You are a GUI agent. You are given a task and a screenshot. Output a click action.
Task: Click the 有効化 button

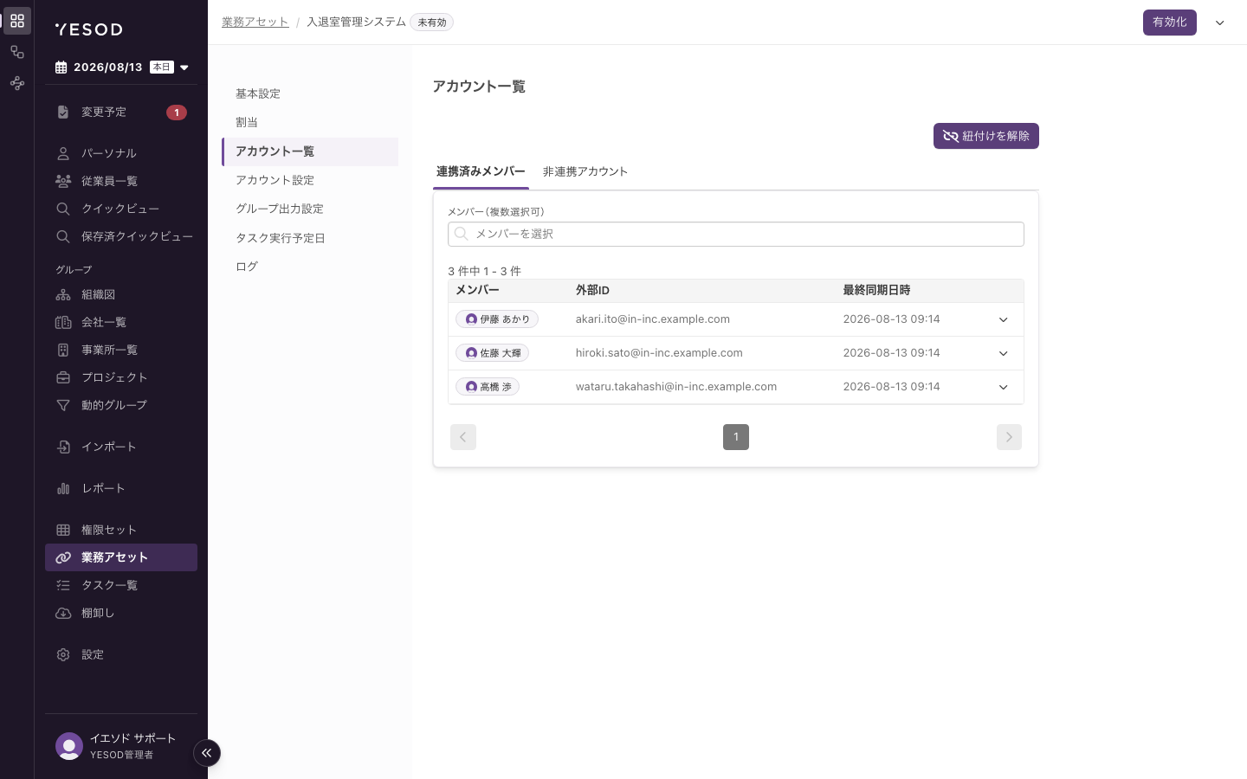(1170, 23)
